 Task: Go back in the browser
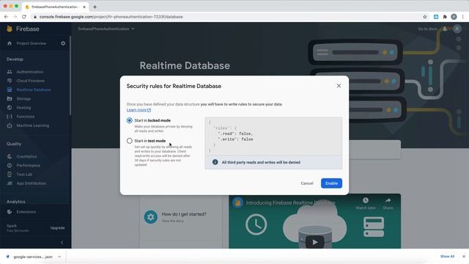click(6, 17)
